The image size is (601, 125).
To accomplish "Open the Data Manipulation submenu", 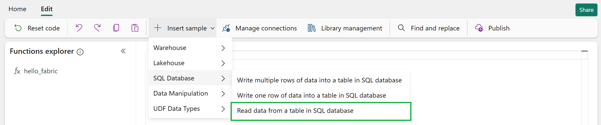I will (x=190, y=94).
